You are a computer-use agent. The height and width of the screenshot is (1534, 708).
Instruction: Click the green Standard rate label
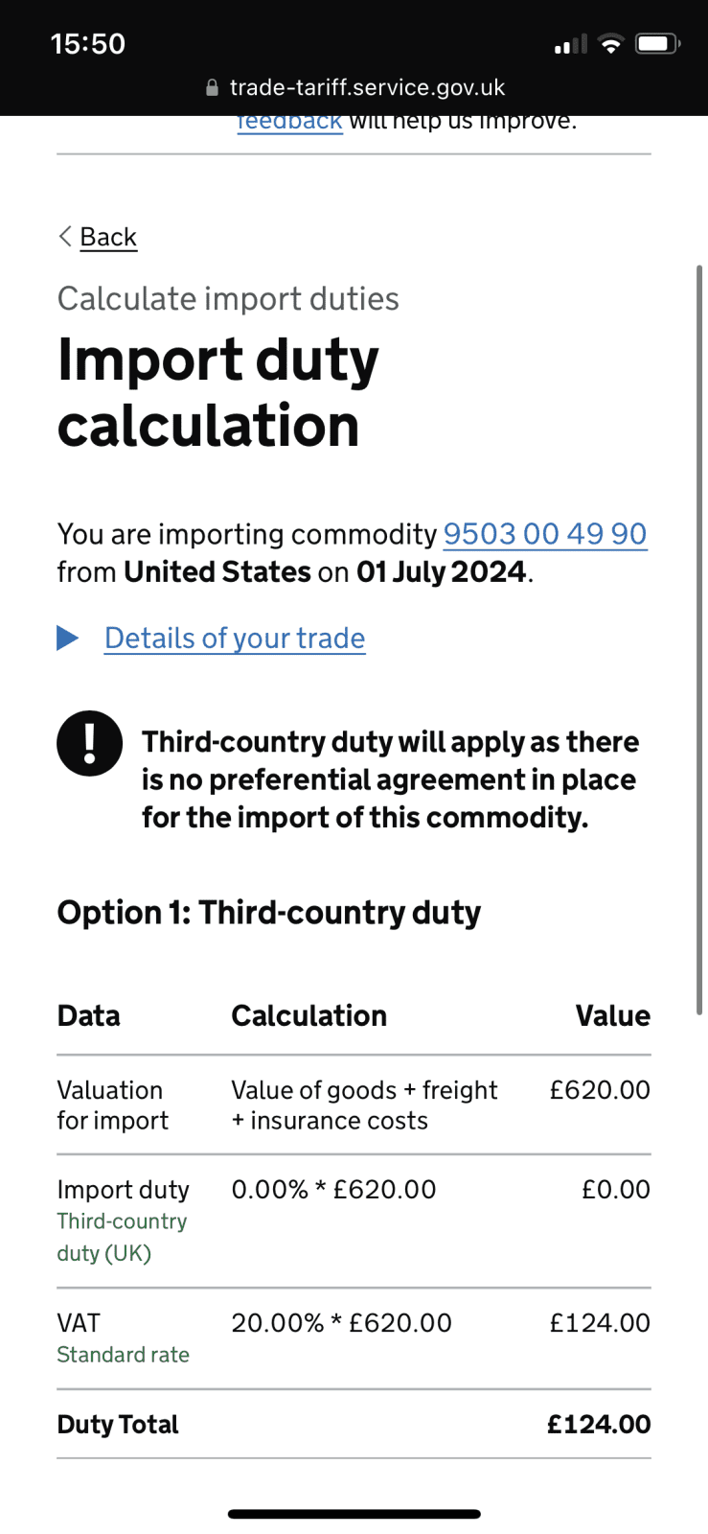(124, 1355)
